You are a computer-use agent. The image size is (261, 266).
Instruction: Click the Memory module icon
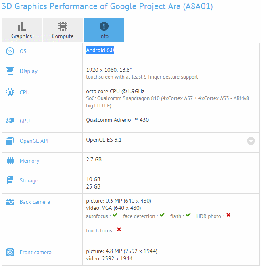tap(10, 161)
